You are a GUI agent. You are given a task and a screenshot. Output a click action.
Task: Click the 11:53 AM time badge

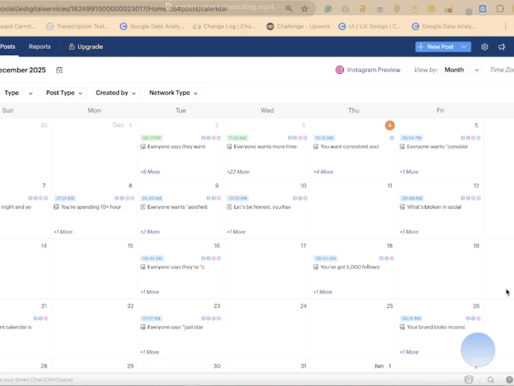click(237, 138)
